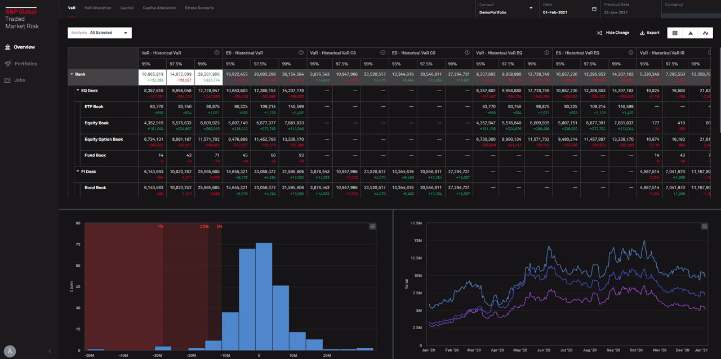Click the Currency field

point(691,8)
